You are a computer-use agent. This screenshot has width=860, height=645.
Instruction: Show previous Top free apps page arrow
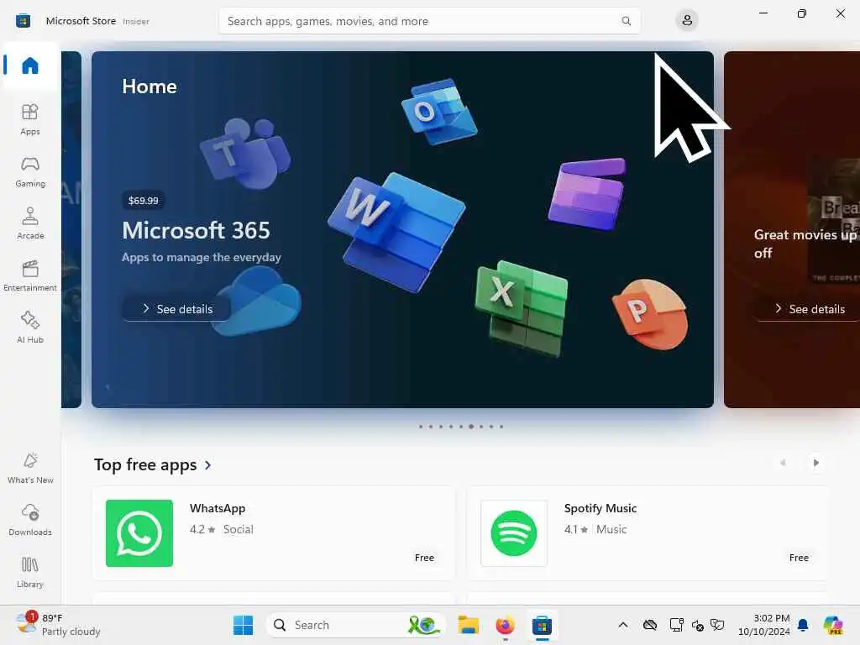783,463
